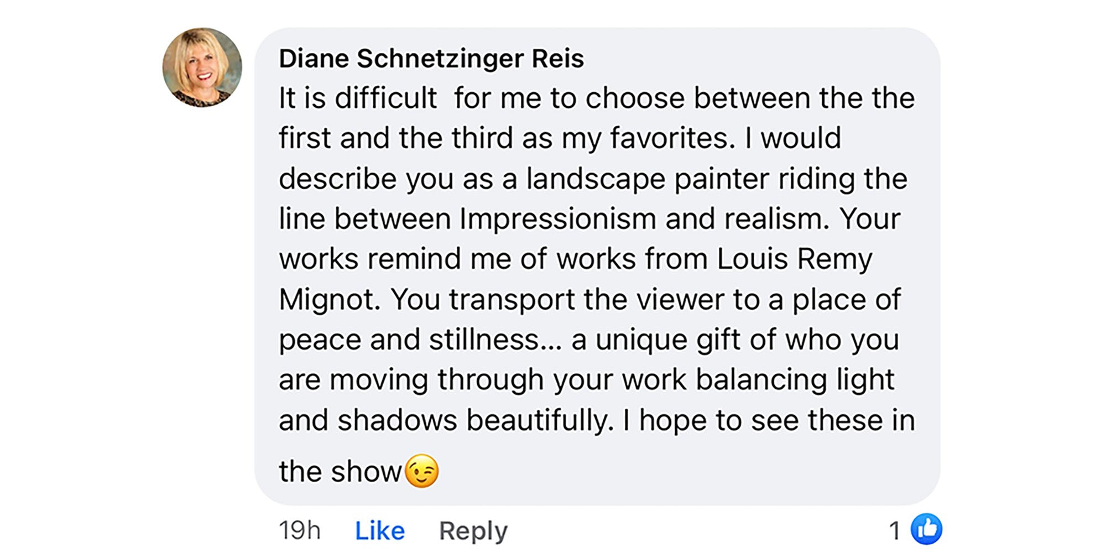The image size is (1106, 553).
Task: Click the word "difficult" in the comment
Action: pos(385,98)
